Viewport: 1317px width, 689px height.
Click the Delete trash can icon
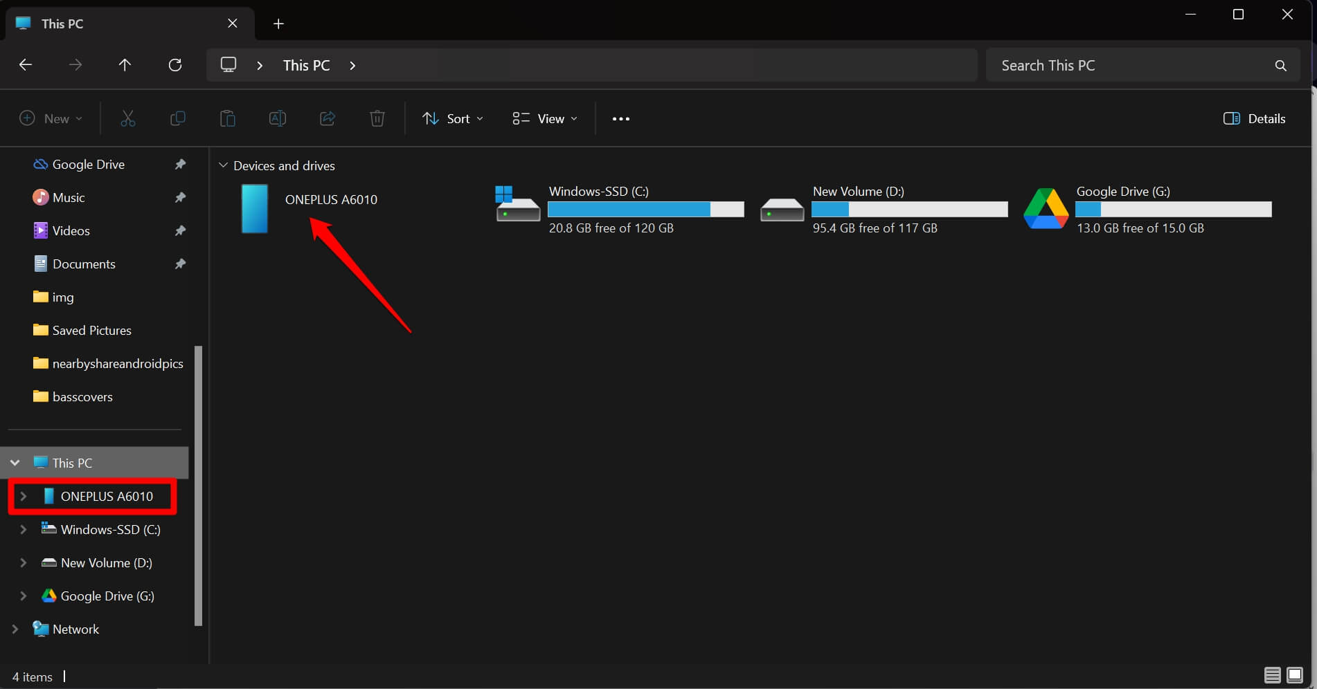(377, 118)
